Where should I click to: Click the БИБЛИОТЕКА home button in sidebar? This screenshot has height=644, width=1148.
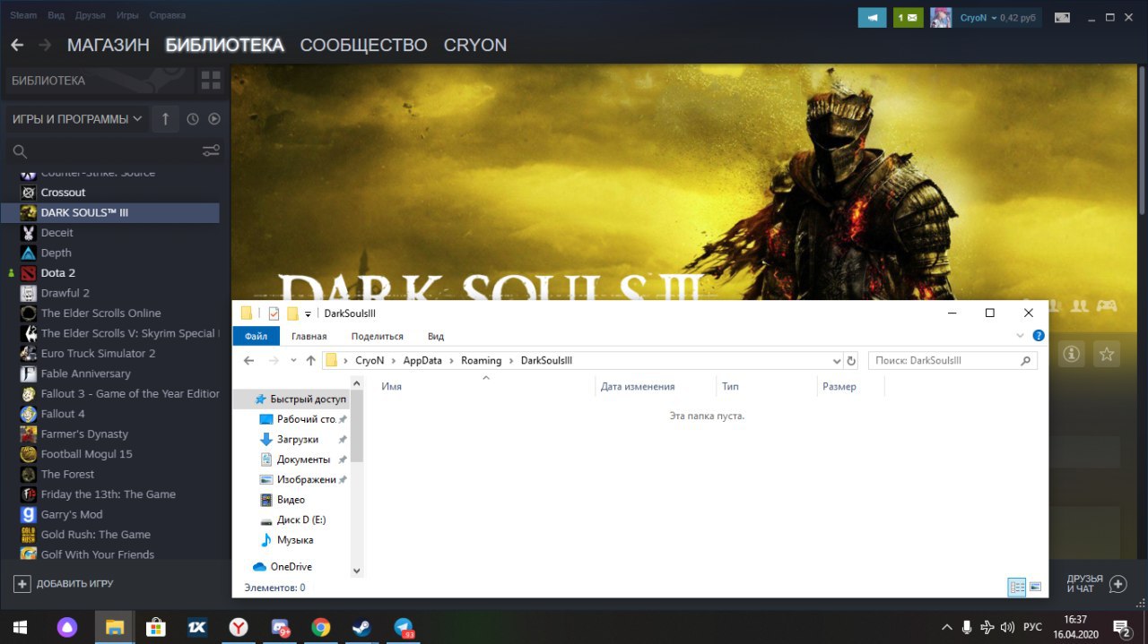pos(99,81)
